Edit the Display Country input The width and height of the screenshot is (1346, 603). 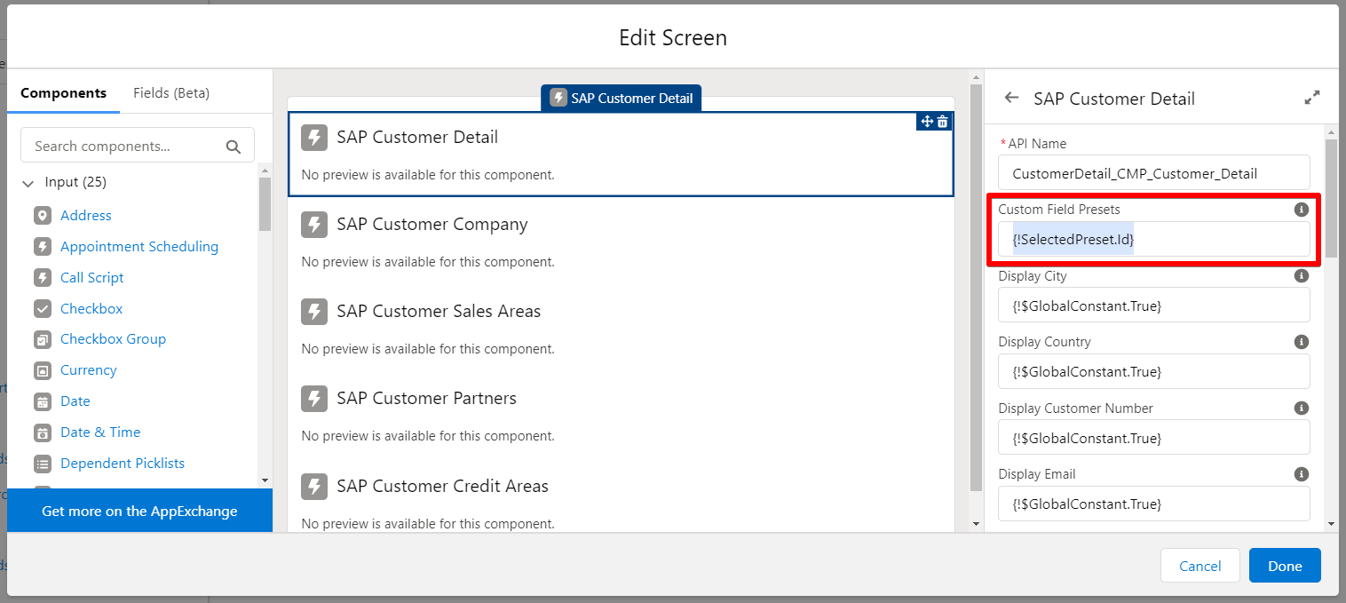coord(1153,371)
